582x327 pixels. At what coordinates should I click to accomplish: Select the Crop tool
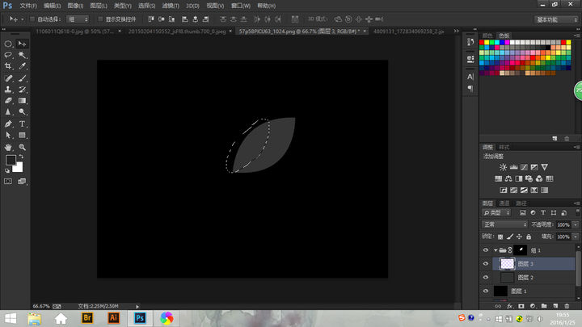[x=8, y=66]
